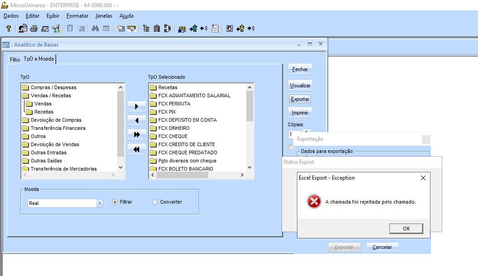Open the Moeda dropdown showing Real

coord(100,203)
